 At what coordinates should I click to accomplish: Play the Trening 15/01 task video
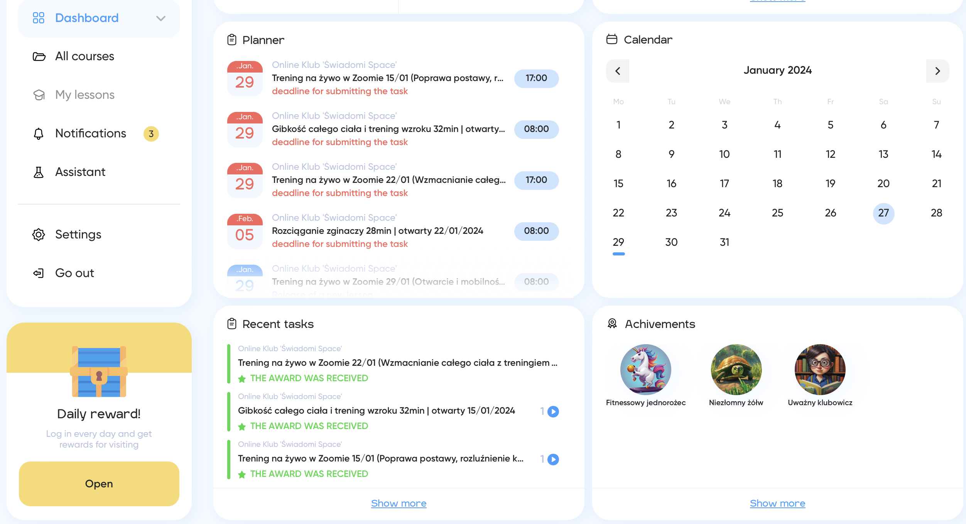(x=553, y=459)
